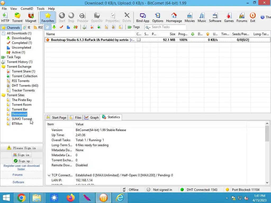Open the View menu
This screenshot has width=271, height=203.
[x=13, y=9]
